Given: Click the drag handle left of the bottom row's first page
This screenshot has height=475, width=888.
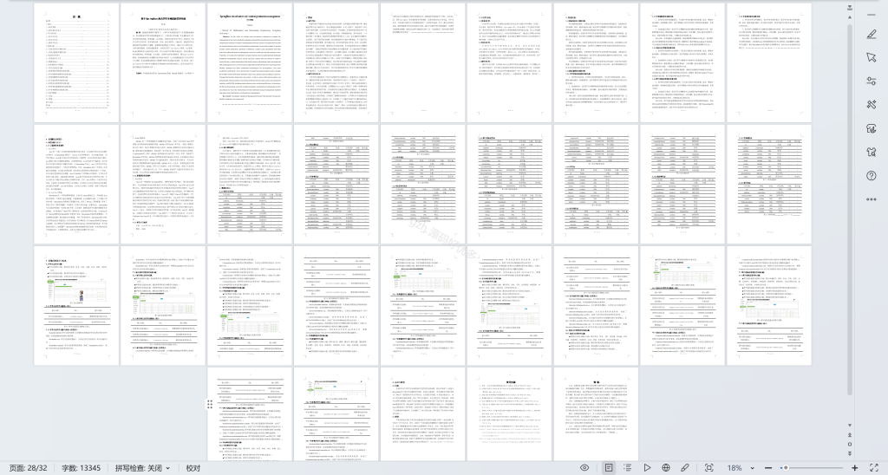Looking at the screenshot, I should click(x=210, y=404).
